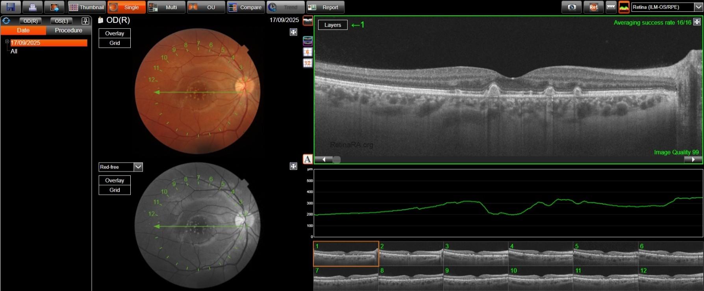The width and height of the screenshot is (704, 291).
Task: Click the eye camera capture icon
Action: click(572, 7)
